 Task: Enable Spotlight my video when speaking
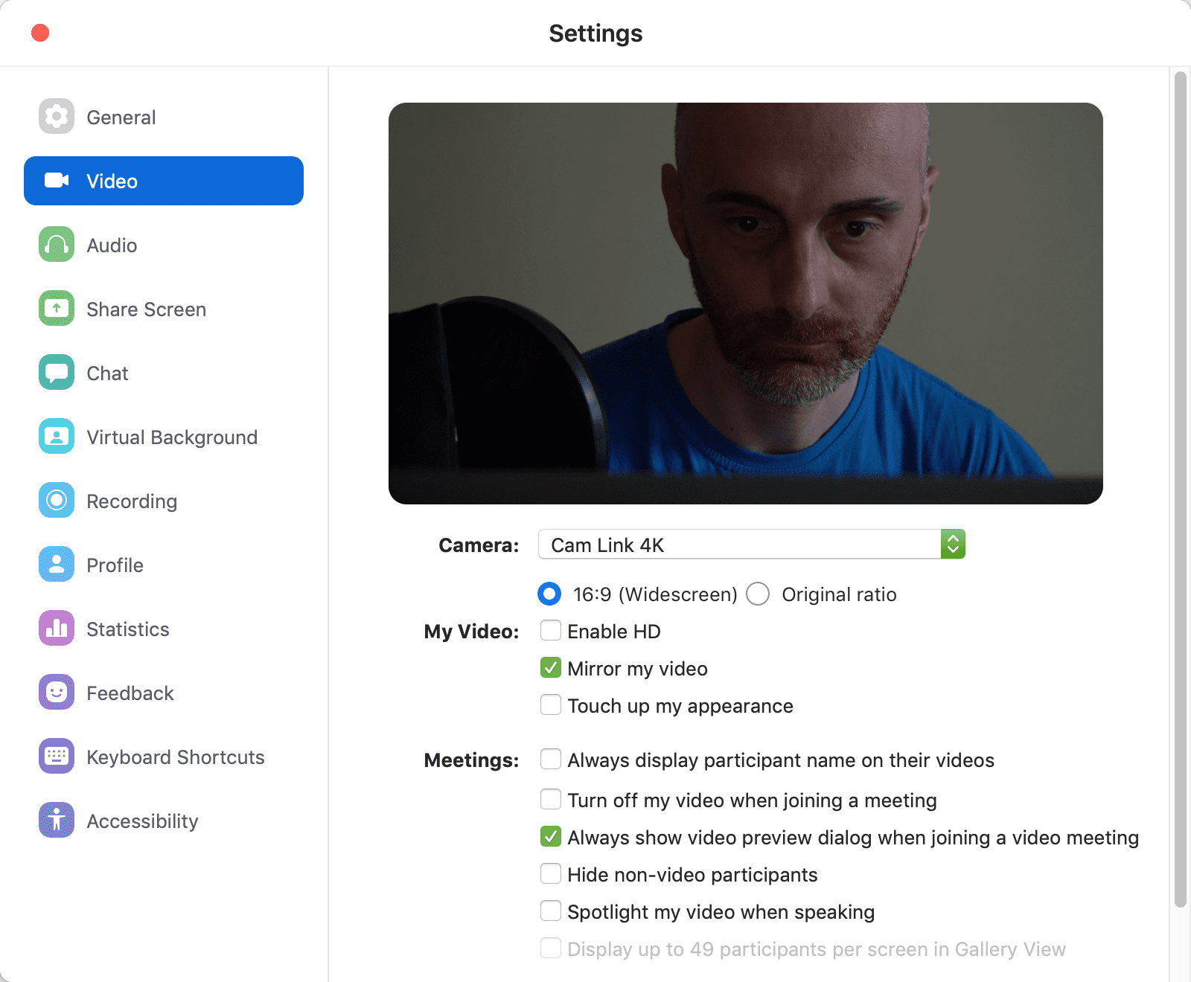551,911
